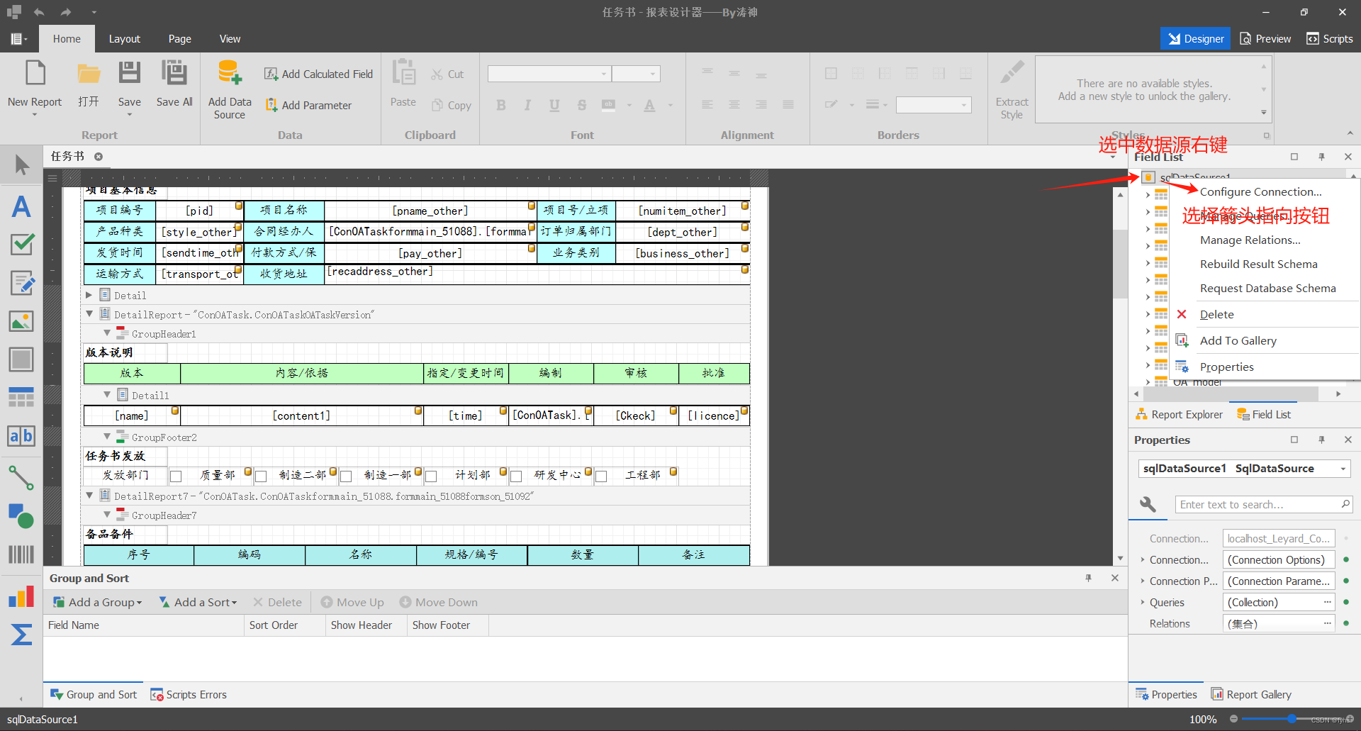Switch to Preview mode
Screen dimensions: 1361x731
click(x=1265, y=39)
